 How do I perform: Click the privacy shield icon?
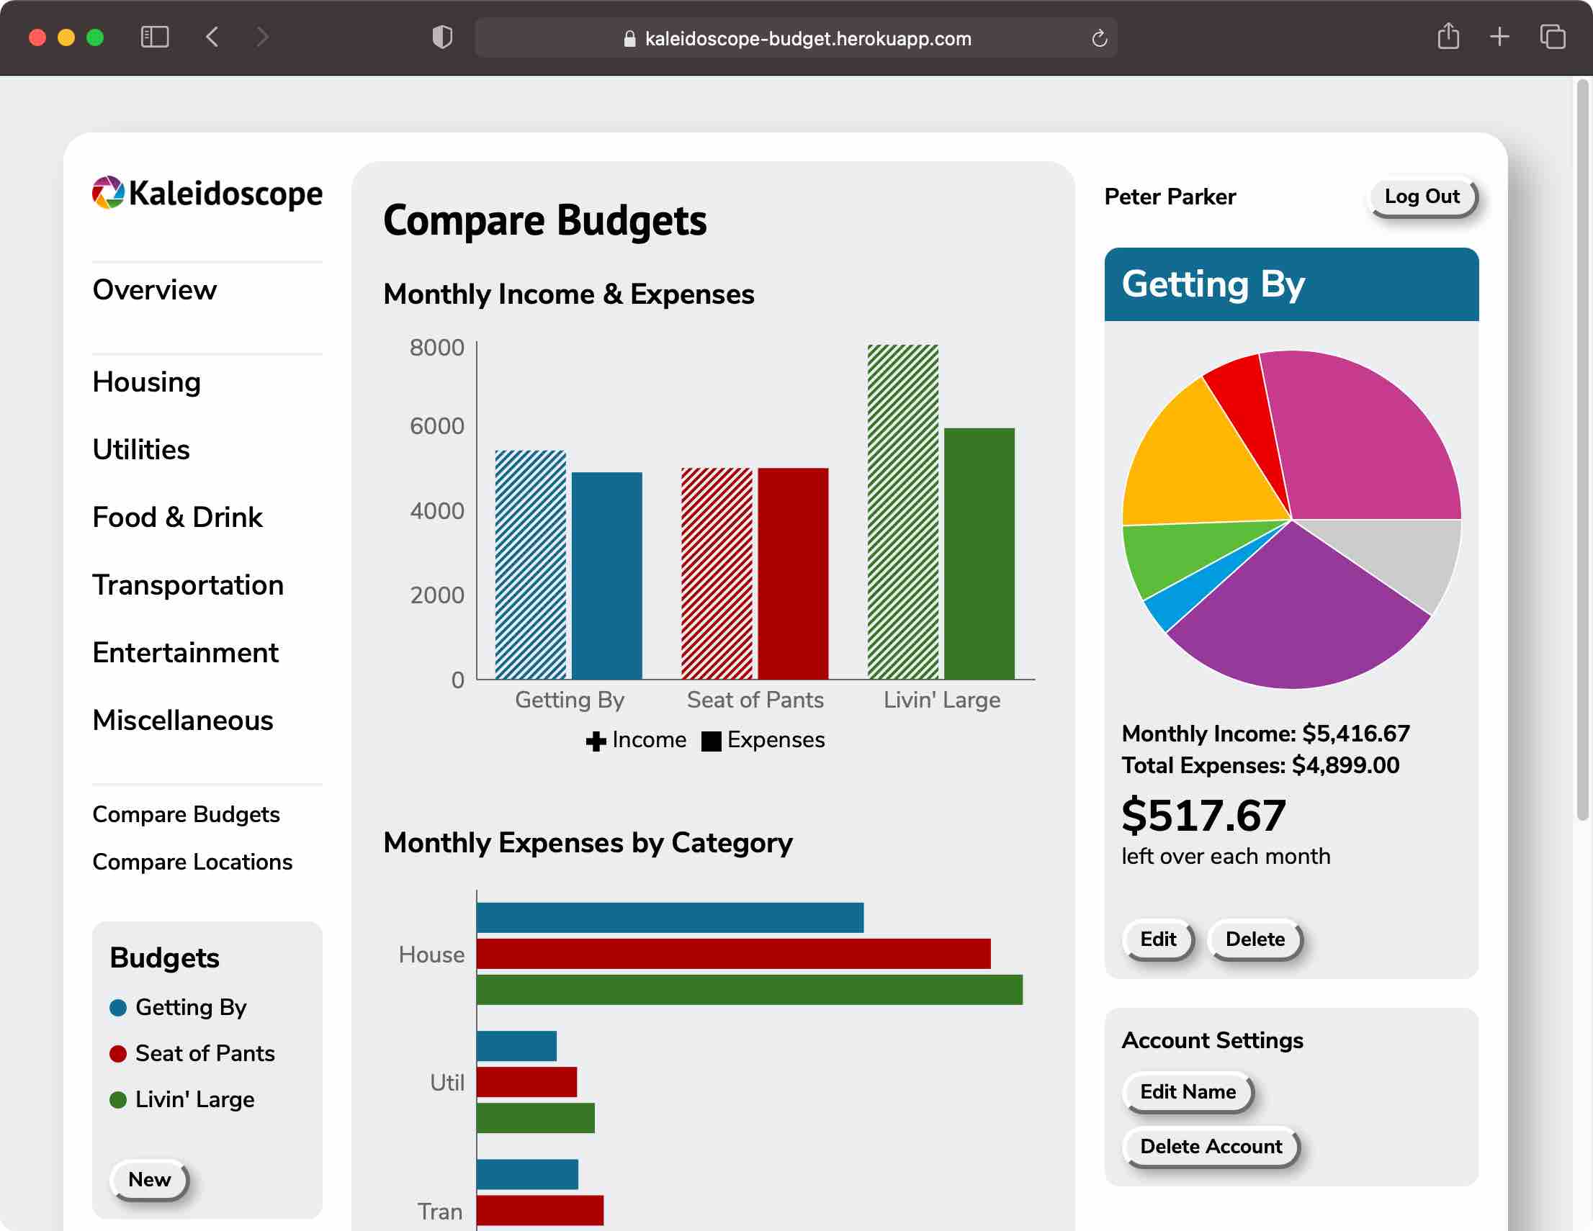(x=442, y=37)
